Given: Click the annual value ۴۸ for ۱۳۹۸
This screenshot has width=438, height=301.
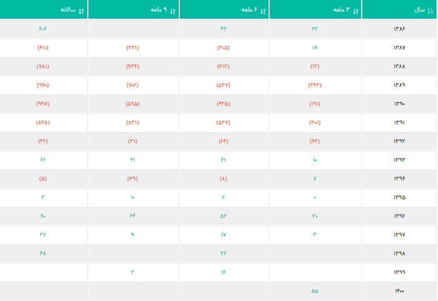Looking at the screenshot, I should [43, 253].
